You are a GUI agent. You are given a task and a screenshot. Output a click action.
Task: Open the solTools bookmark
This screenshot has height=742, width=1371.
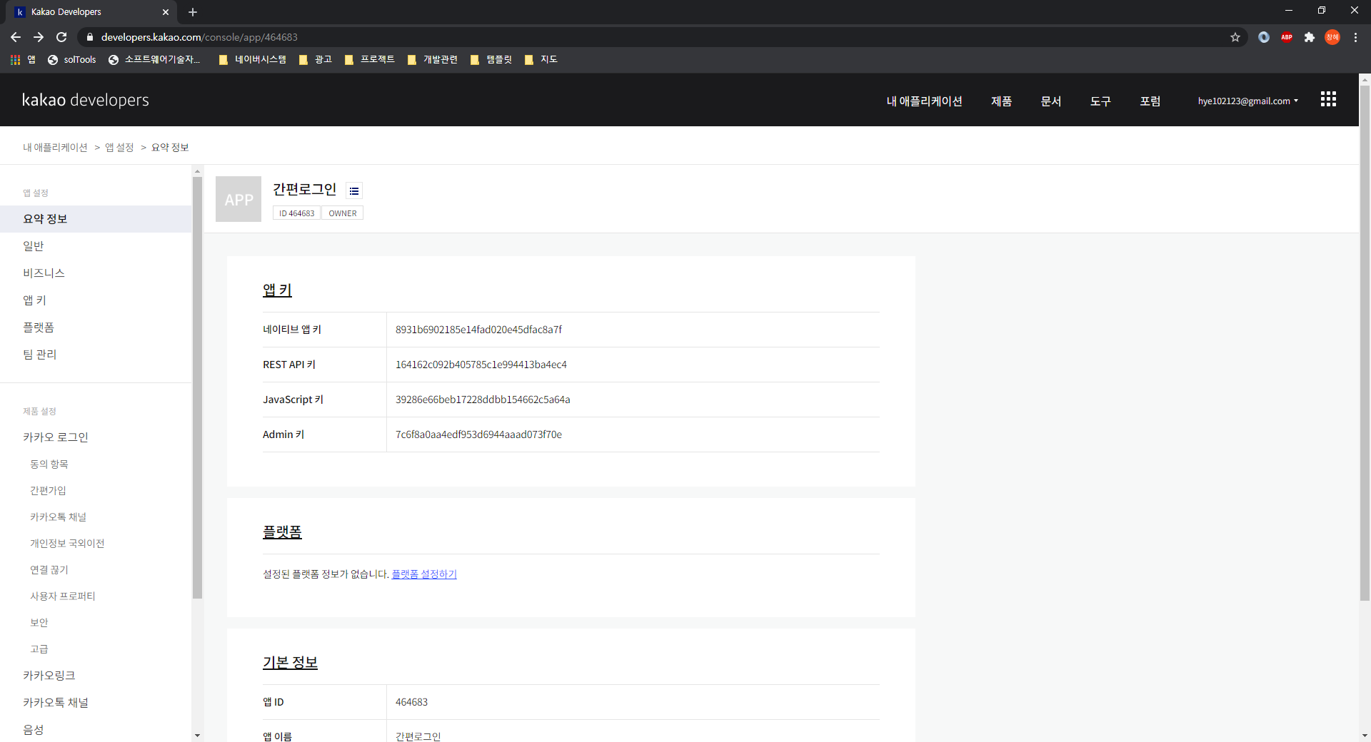(x=71, y=59)
